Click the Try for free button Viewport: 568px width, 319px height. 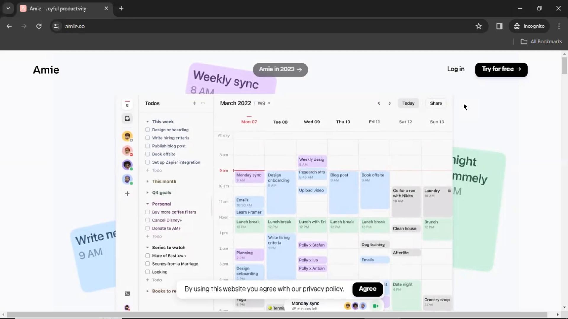pyautogui.click(x=501, y=69)
